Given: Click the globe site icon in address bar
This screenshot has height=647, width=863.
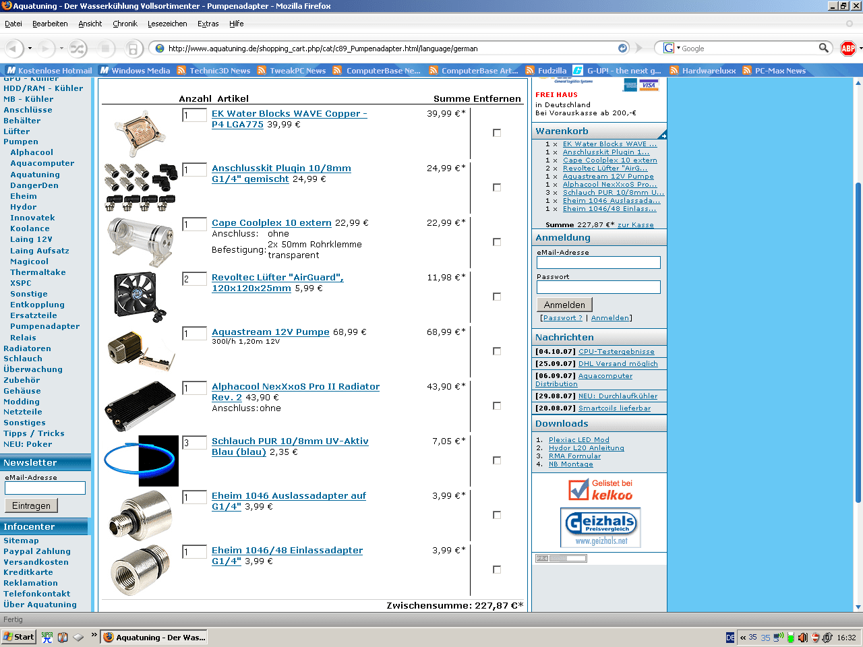Looking at the screenshot, I should pos(160,49).
